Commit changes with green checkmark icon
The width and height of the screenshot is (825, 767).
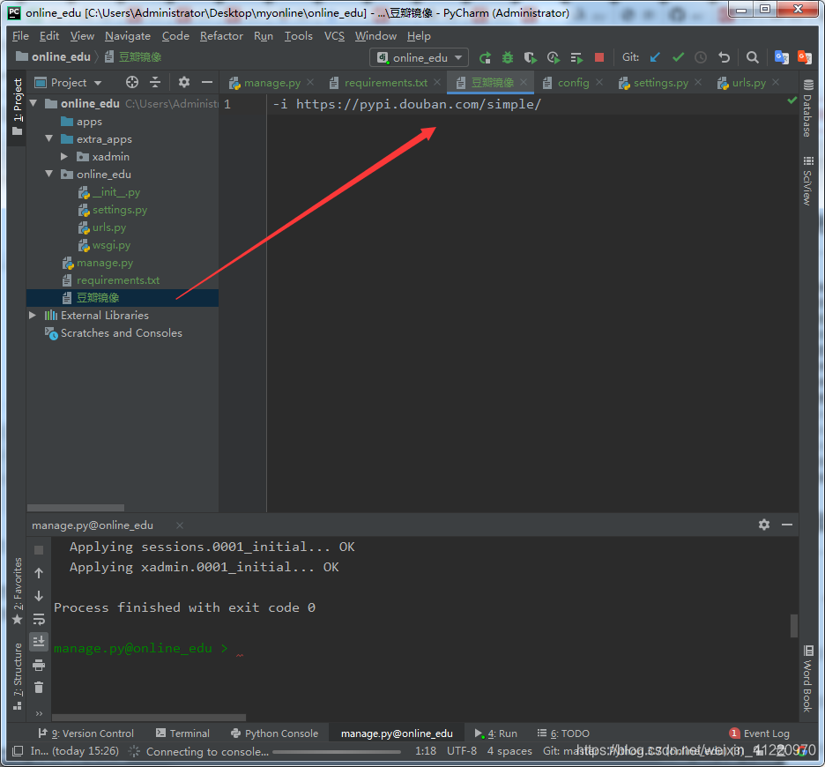(x=678, y=57)
